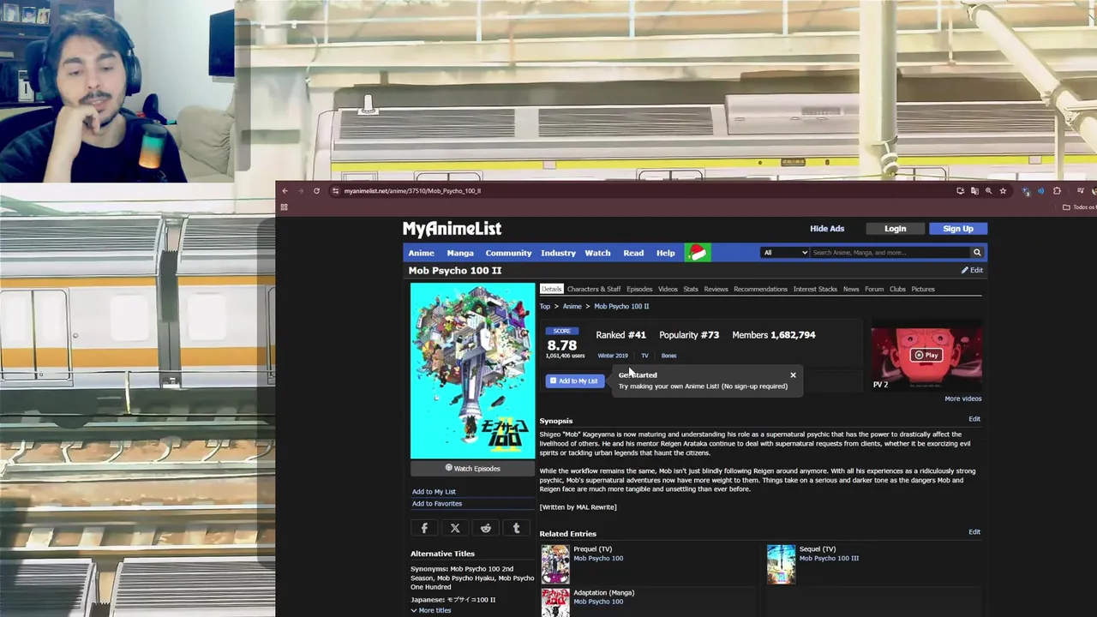Click the Winter 2019 season link

pyautogui.click(x=613, y=356)
